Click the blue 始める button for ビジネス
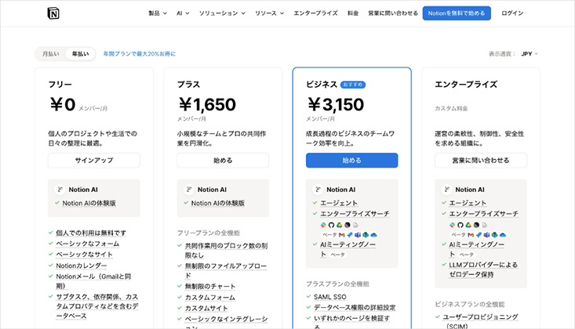The height and width of the screenshot is (329, 575). pyautogui.click(x=351, y=160)
